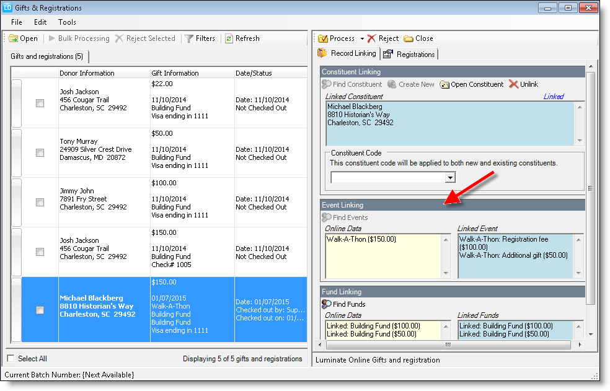The width and height of the screenshot is (610, 391).
Task: Open the Tools menu
Action: pos(67,22)
